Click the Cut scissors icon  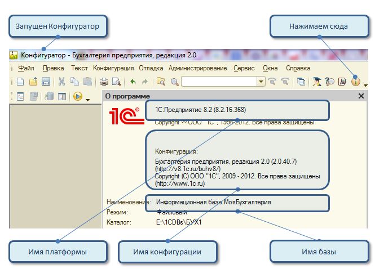[x=61, y=82]
